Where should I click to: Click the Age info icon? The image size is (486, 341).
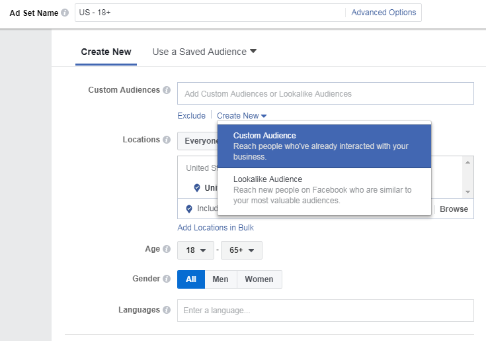167,249
